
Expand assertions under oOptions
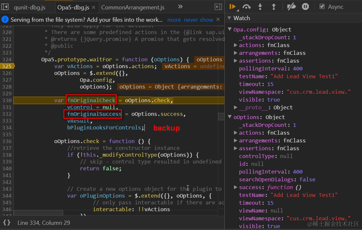point(235,148)
